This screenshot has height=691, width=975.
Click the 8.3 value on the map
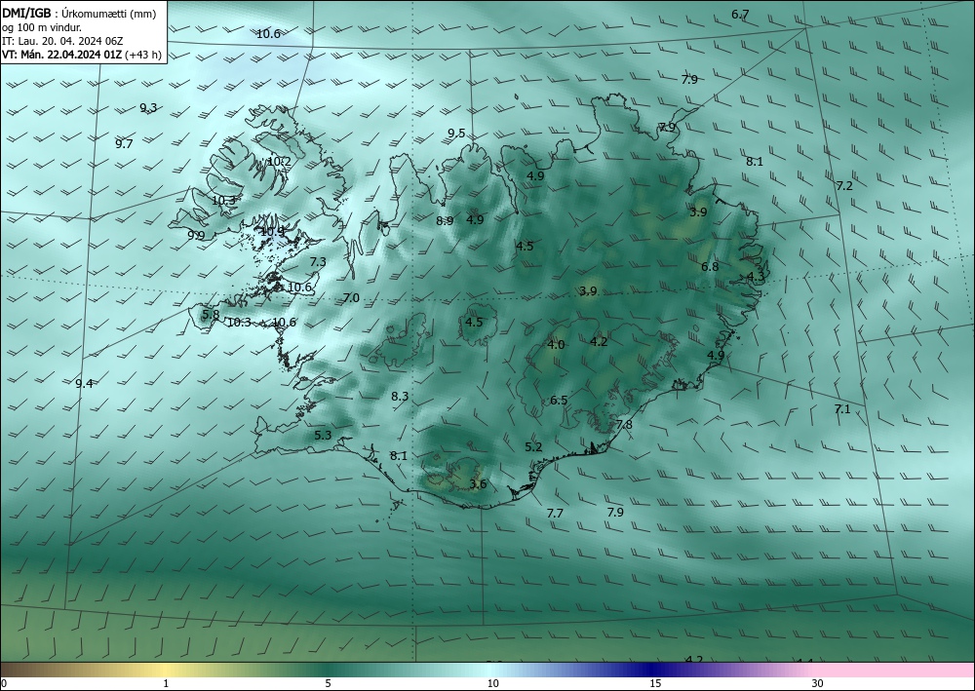400,397
